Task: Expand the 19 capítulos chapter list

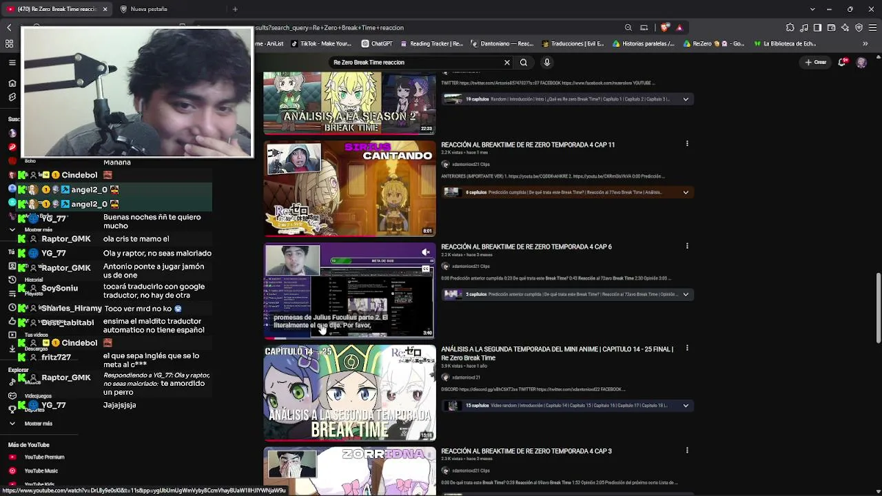Action: [686, 99]
